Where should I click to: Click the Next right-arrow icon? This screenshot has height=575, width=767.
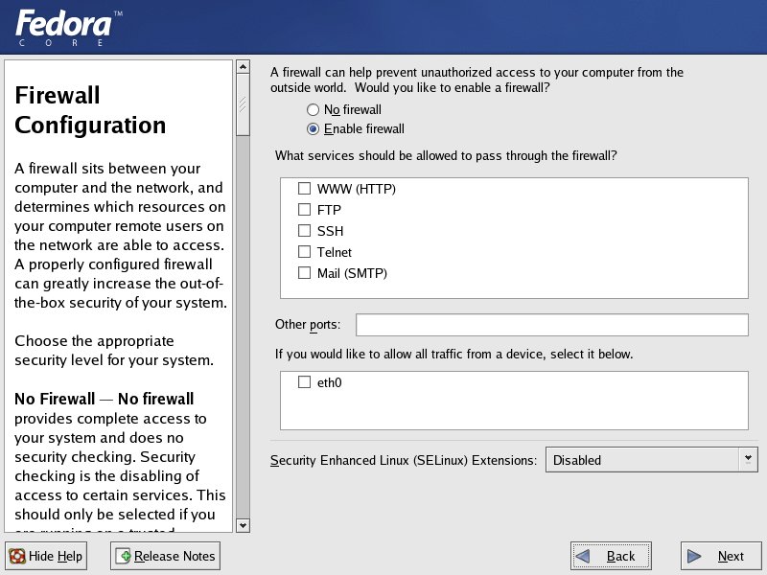(693, 556)
